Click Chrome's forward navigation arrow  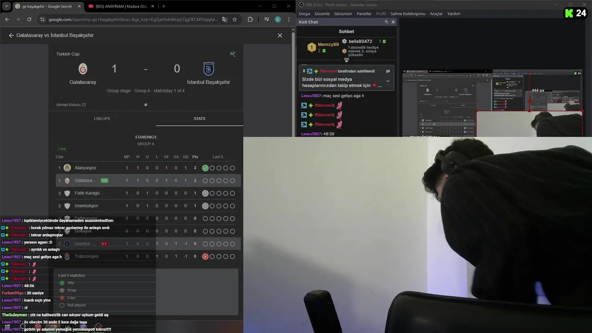tap(18, 19)
